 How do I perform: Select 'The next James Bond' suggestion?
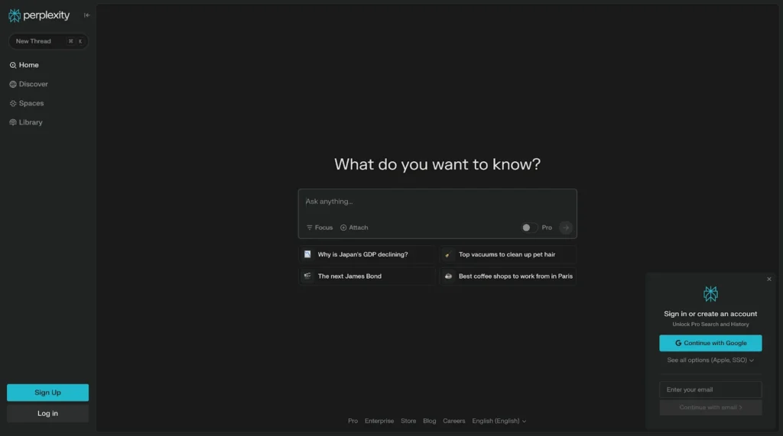click(367, 276)
